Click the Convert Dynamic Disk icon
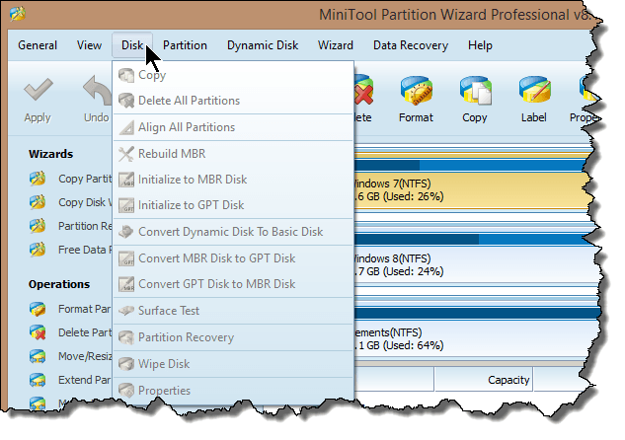Image resolution: width=625 pixels, height=440 pixels. click(126, 232)
